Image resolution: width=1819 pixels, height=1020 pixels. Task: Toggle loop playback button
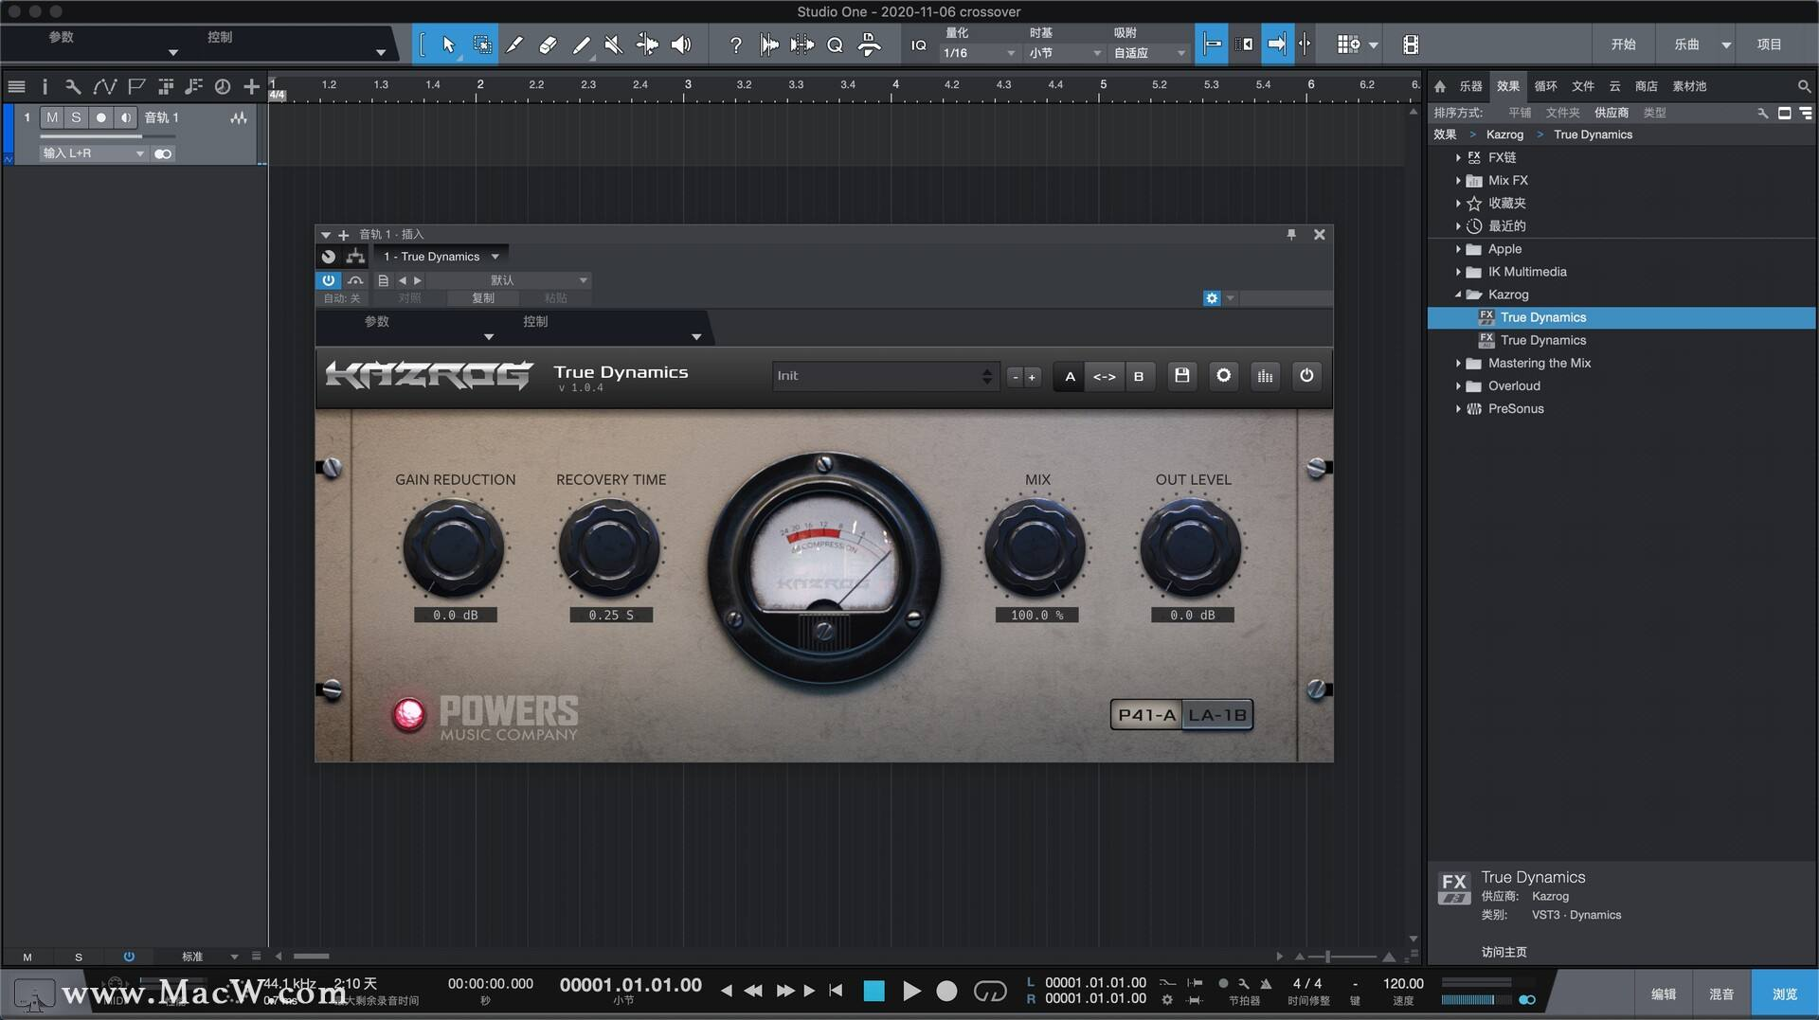click(990, 991)
